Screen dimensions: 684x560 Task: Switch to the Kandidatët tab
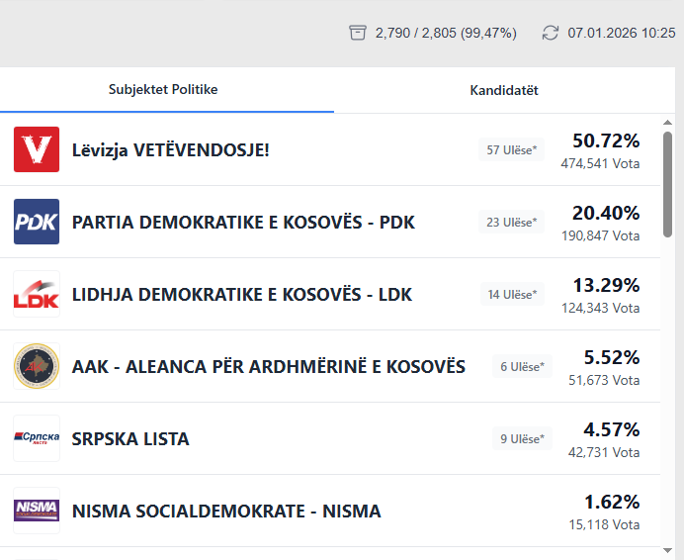click(504, 90)
